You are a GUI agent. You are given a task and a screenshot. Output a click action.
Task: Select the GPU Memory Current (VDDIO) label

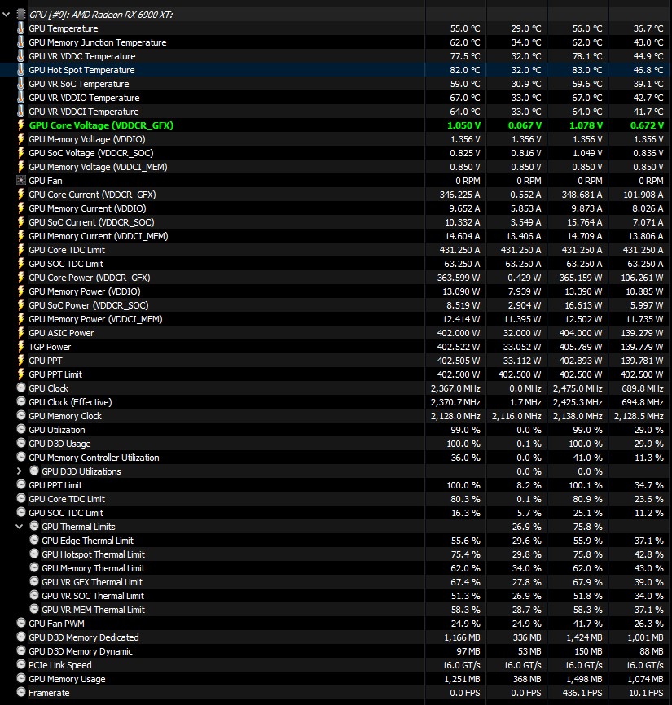tap(87, 208)
